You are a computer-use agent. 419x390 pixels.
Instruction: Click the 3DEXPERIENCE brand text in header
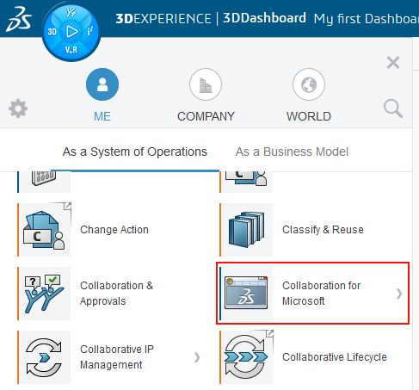click(163, 19)
